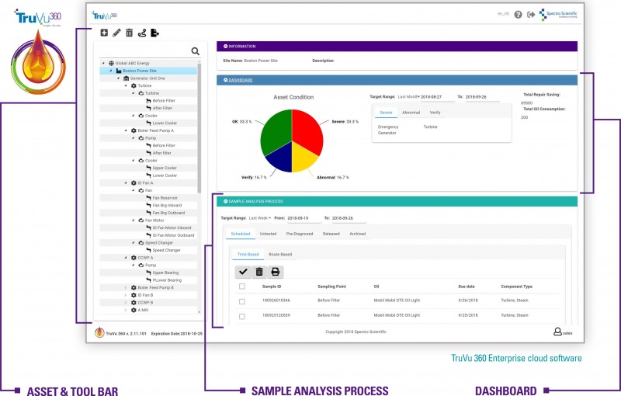621x396 pixels.
Task: Click the building icon of Generator Unit One
Action: tap(127, 78)
